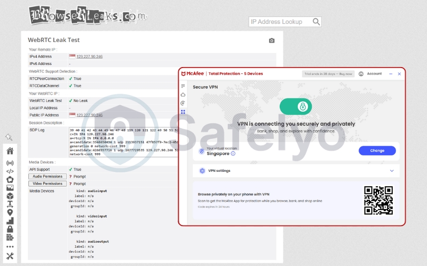
Task: Click the WebRTC Leak Test heading
Action: (54, 40)
